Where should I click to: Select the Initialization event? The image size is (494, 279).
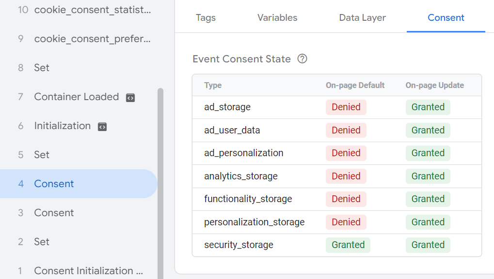point(62,126)
